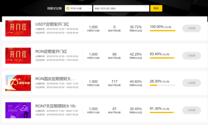Select the 40.60% expected annual yield

[x=136, y=82]
